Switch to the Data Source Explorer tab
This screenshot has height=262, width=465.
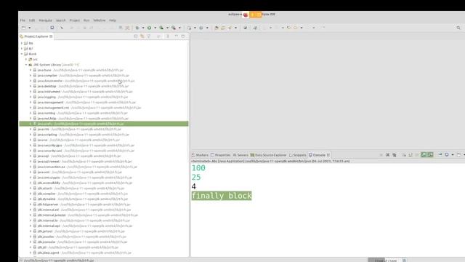pos(268,155)
